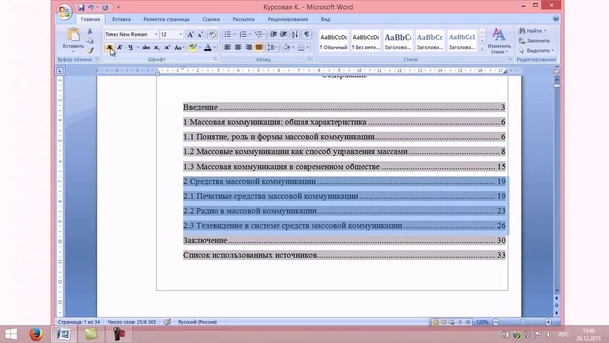The image size is (609, 343).
Task: Center the paragraph text
Action: [x=238, y=47]
